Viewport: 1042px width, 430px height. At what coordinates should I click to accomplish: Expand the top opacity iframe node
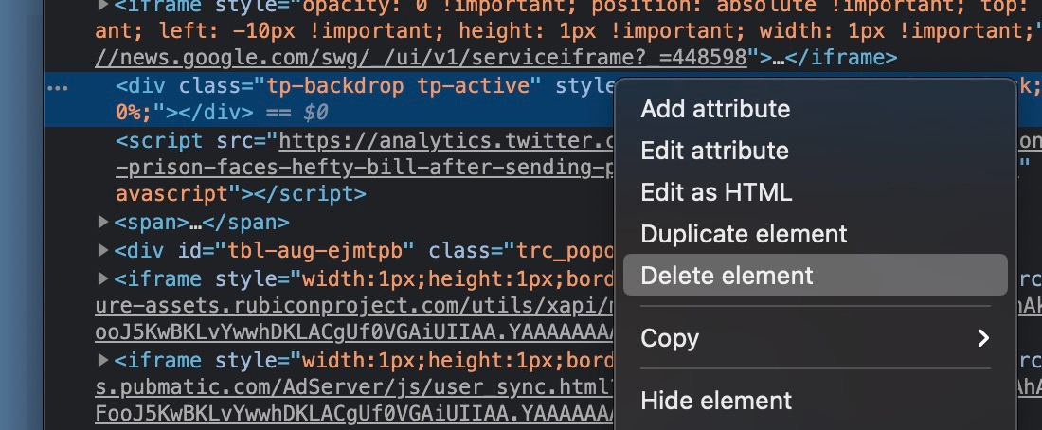pyautogui.click(x=103, y=6)
